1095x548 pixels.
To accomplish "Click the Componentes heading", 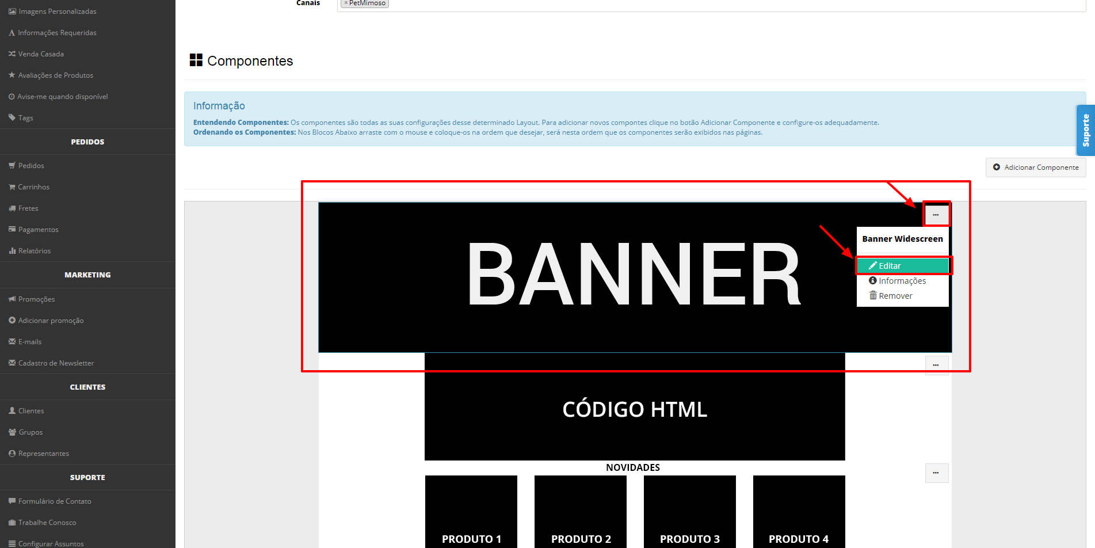I will point(250,61).
